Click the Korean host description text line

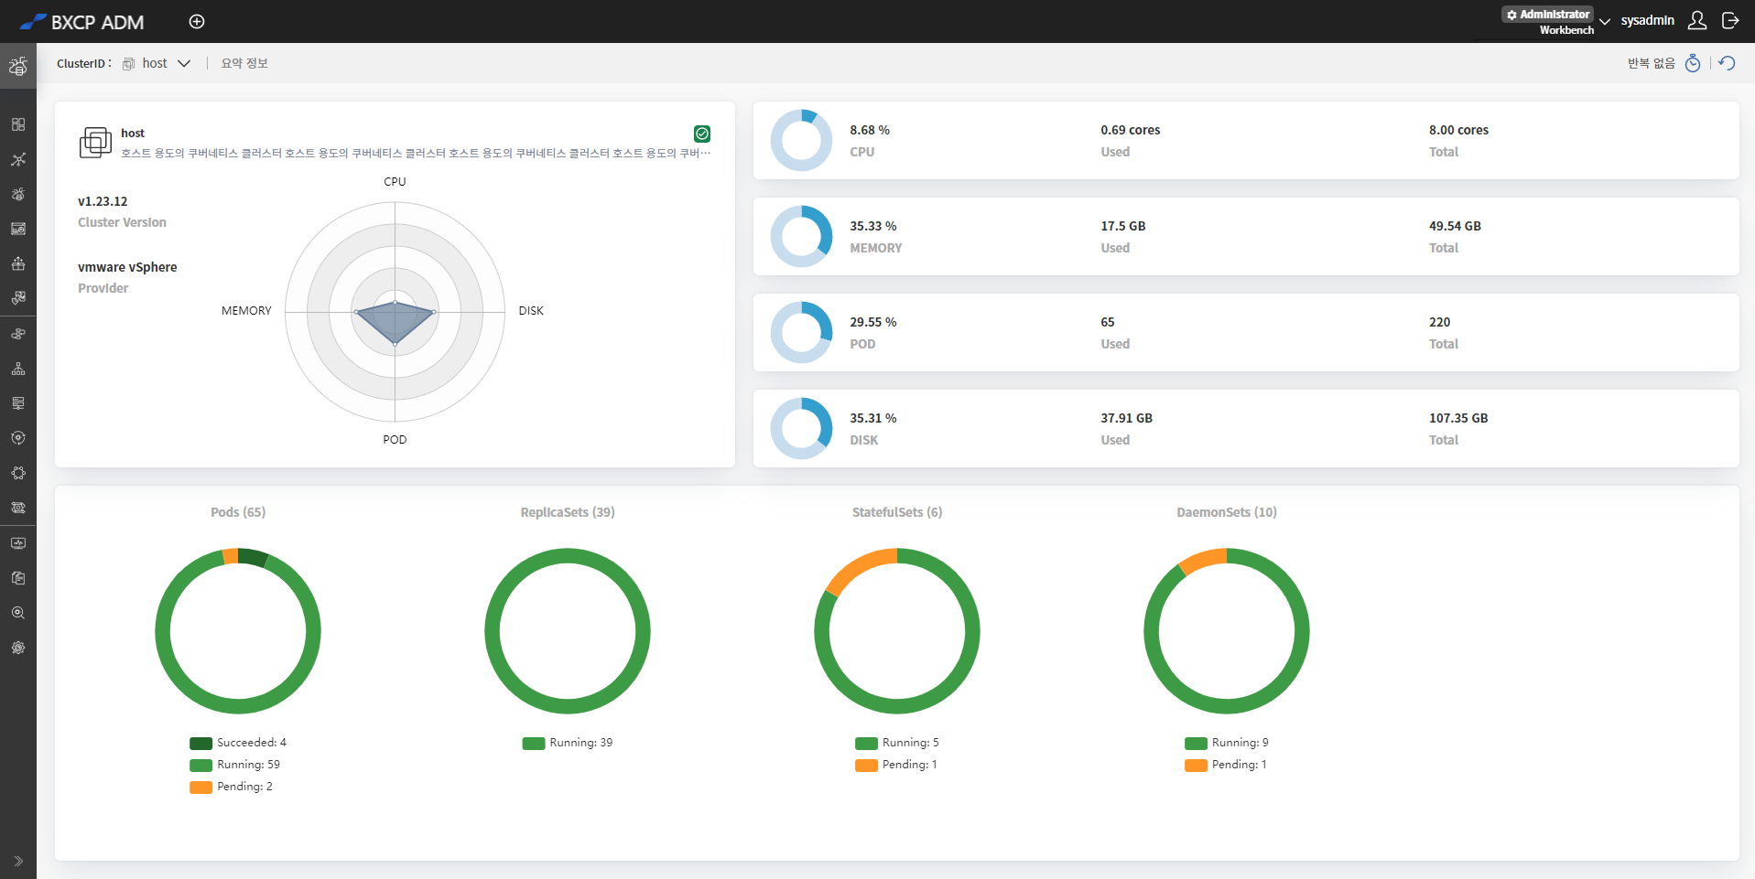[x=416, y=153]
